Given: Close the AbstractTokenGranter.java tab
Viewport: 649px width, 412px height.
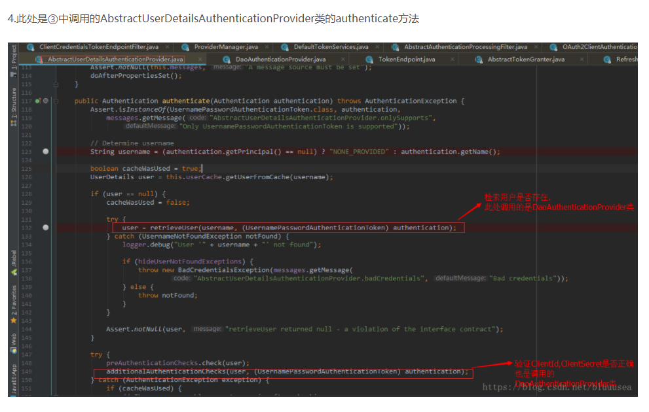Looking at the screenshot, I should pyautogui.click(x=582, y=60).
